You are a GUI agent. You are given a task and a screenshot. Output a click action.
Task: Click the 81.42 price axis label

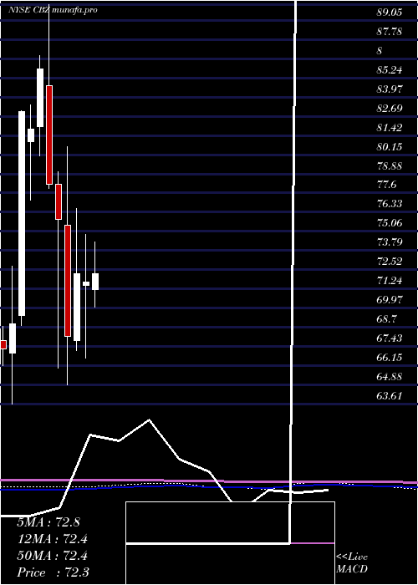[x=390, y=128]
